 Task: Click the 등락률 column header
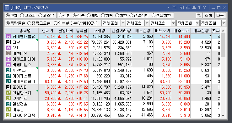click(82, 31)
